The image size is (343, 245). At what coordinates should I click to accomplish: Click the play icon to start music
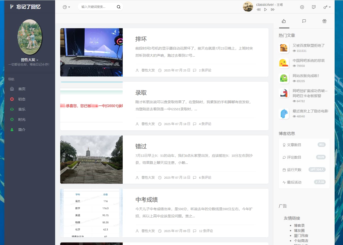[265, 9]
